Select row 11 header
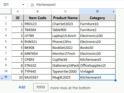Image resolution: width=124 pixels, height=93 pixels. [6, 77]
